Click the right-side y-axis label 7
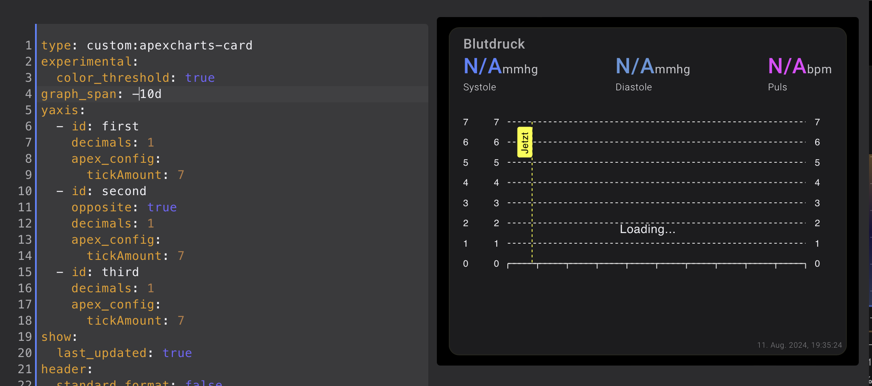 [817, 122]
